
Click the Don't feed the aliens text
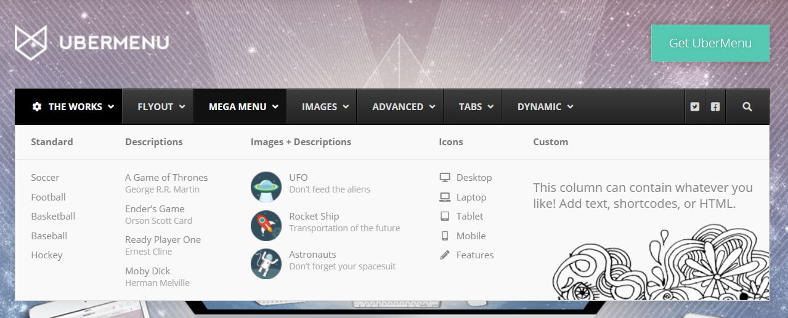(330, 189)
